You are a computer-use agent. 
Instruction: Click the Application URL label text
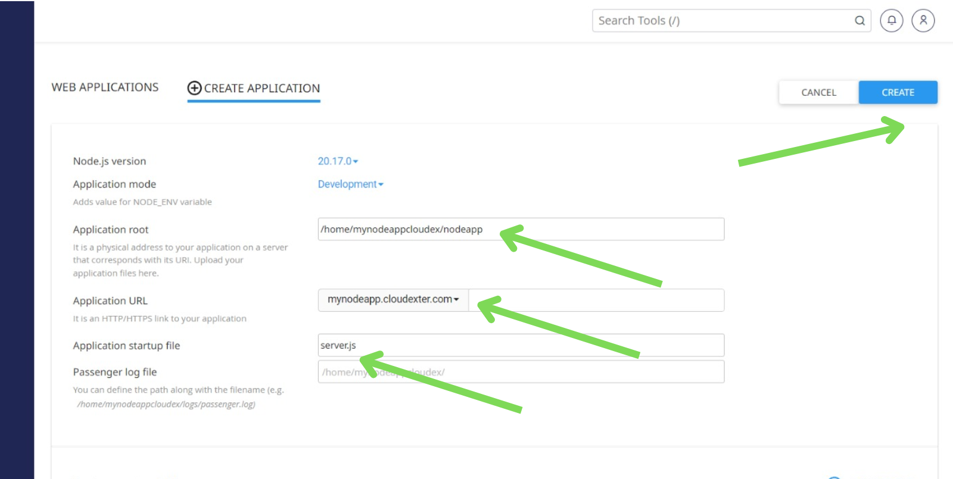click(x=110, y=301)
